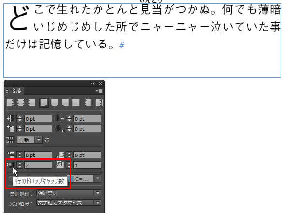The height and width of the screenshot is (218, 287).
Task: Open the 段落 panel flyout menu
Action: (99, 91)
